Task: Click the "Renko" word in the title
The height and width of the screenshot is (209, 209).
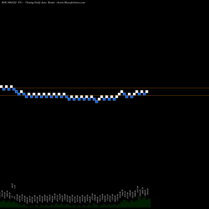Action: pyautogui.click(x=51, y=3)
